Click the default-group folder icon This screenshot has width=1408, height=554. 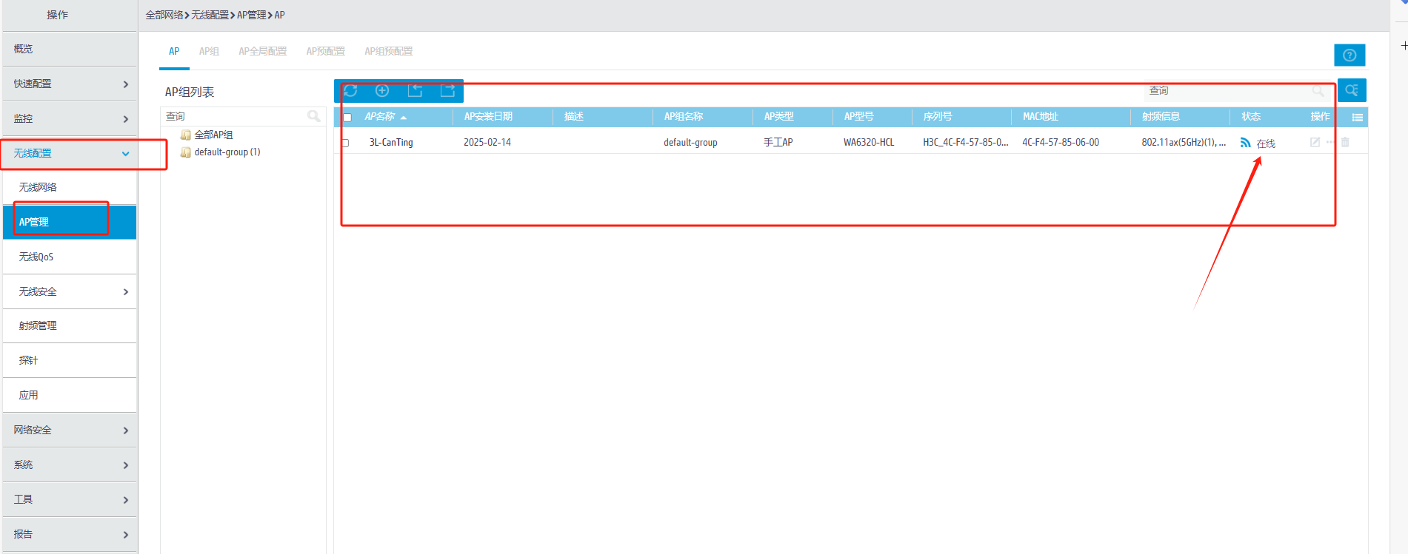(186, 152)
